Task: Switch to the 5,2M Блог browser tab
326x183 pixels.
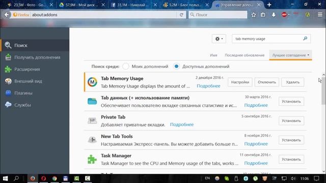Action: click(185, 5)
